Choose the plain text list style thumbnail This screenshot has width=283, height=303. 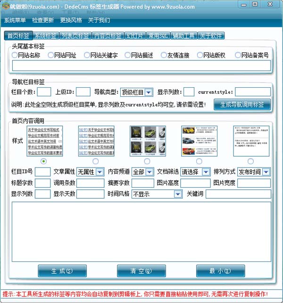pos(45,141)
